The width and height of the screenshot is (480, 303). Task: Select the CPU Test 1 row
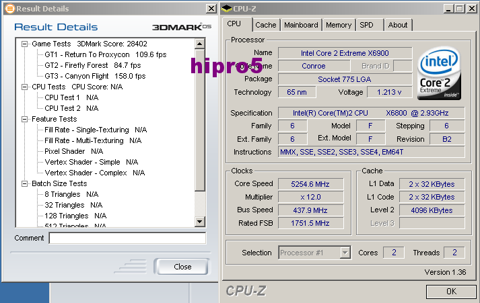click(71, 97)
